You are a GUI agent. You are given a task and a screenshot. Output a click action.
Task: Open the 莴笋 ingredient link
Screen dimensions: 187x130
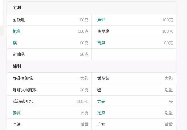pyautogui.click(x=101, y=43)
